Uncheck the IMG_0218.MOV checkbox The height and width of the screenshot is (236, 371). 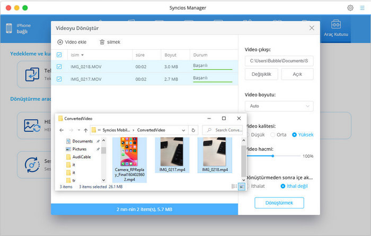pos(59,67)
